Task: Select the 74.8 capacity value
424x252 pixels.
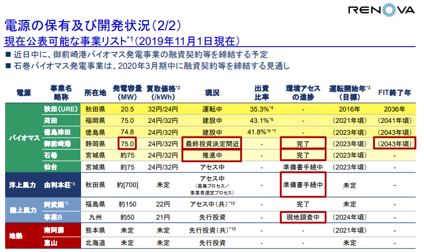Action: click(127, 132)
